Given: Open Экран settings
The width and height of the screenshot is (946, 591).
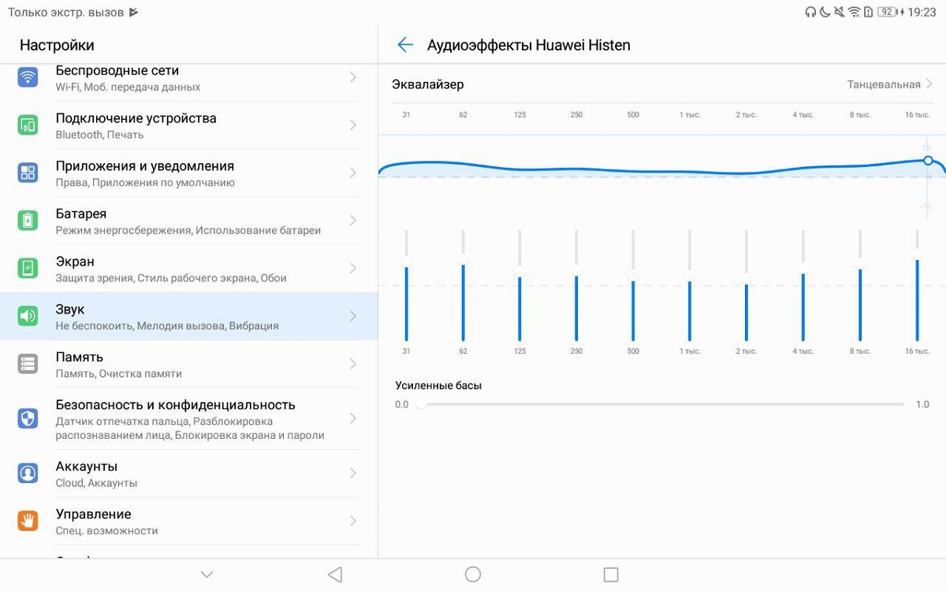Looking at the screenshot, I should tap(189, 269).
